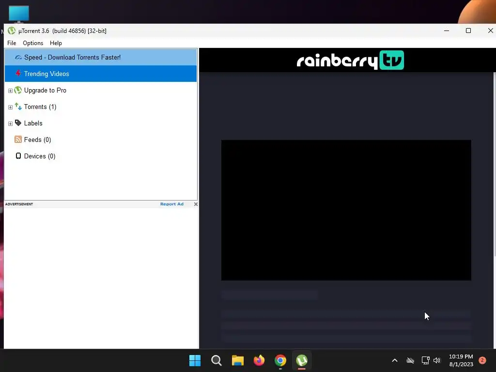The image size is (496, 372).
Task: Click the red lightning Trending Videos icon
Action: pyautogui.click(x=18, y=74)
